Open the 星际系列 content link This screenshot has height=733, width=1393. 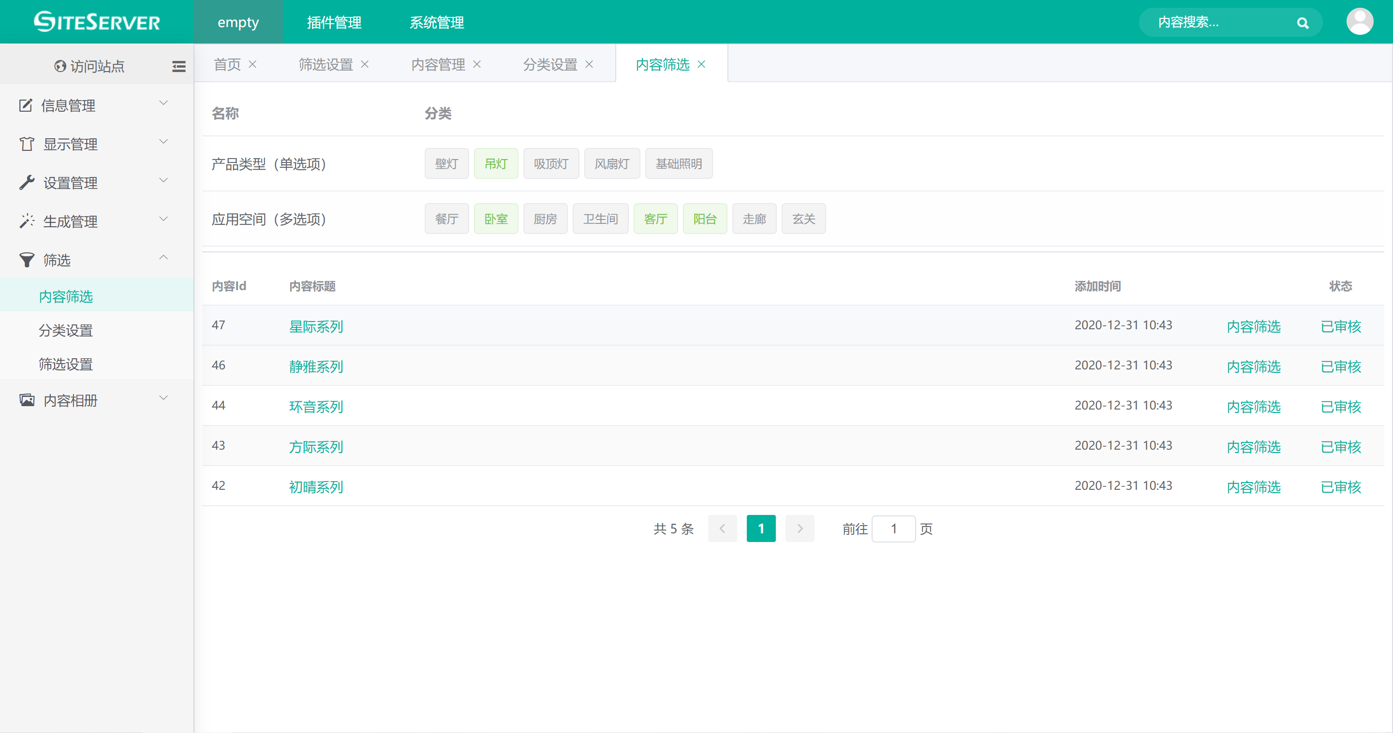coord(316,326)
